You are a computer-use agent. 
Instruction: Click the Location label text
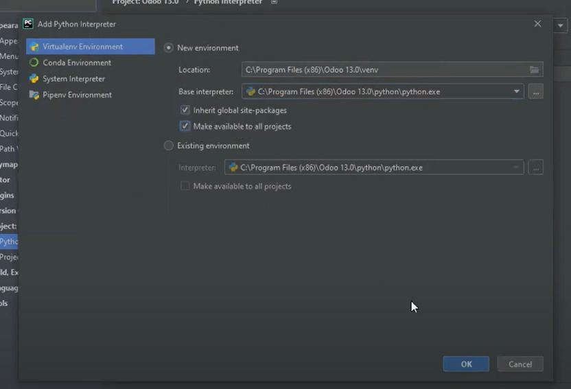[194, 69]
